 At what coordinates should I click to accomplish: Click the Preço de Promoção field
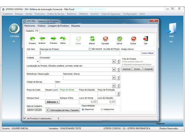pos(107,94)
